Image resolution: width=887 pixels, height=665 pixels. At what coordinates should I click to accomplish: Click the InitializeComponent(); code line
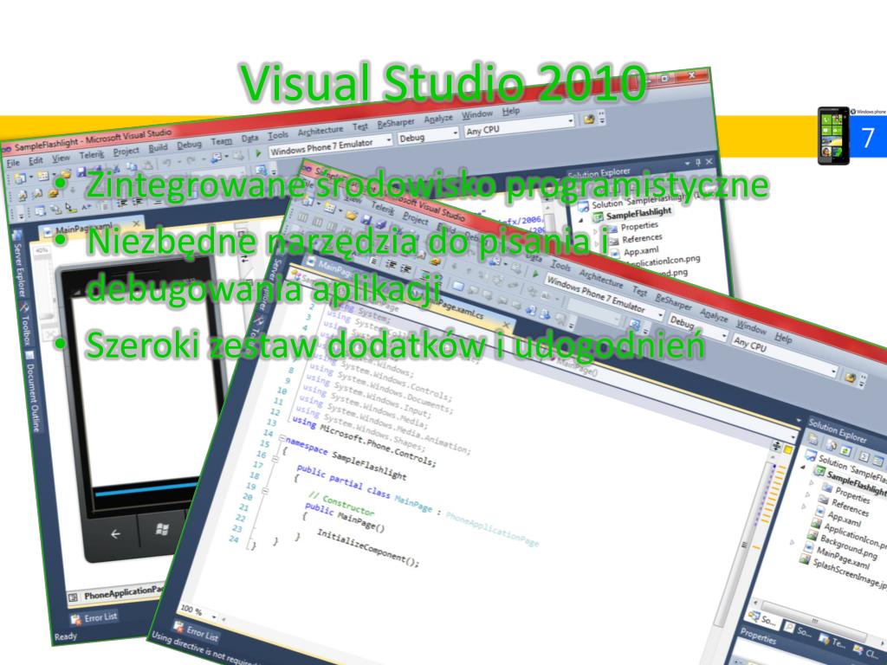pos(367,547)
